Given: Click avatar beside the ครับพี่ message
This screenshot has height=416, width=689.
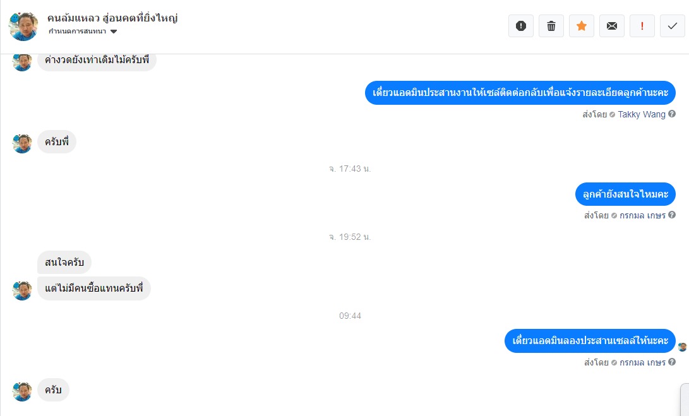Looking at the screenshot, I should (22, 144).
